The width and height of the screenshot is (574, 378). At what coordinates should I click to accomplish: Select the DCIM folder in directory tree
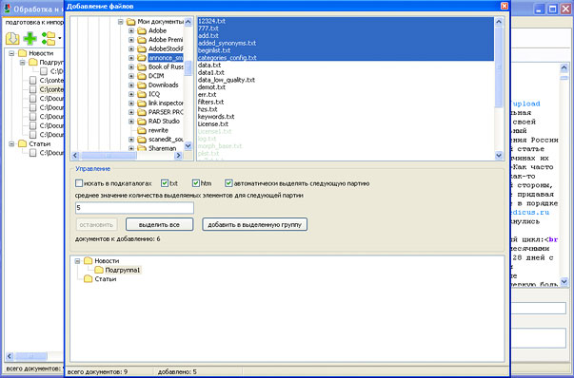[x=156, y=76]
